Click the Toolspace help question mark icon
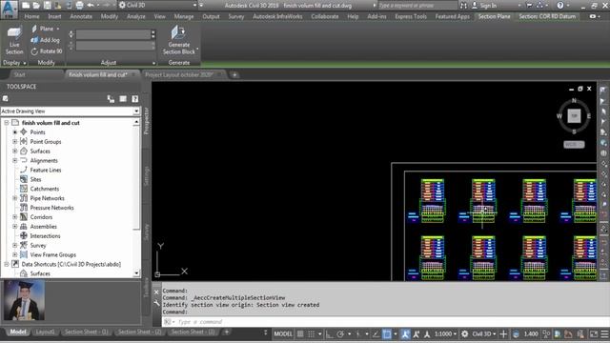This screenshot has width=610, height=343. (x=135, y=99)
